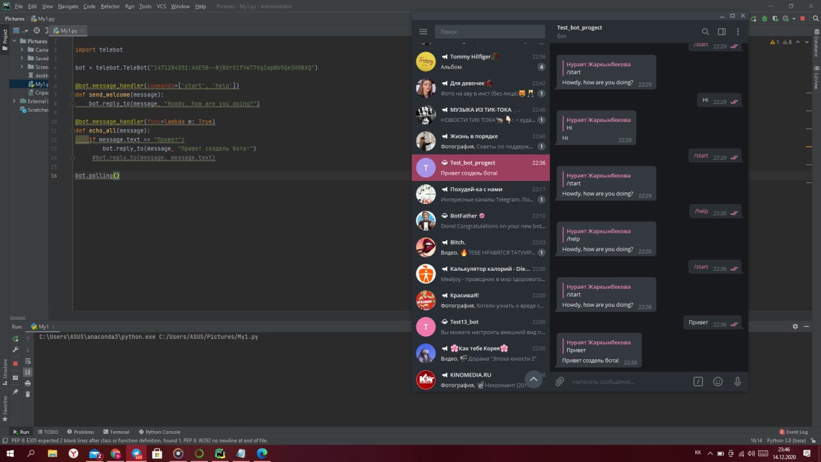This screenshot has width=821, height=462.
Task: Open Windows Start menu
Action: [x=10, y=454]
